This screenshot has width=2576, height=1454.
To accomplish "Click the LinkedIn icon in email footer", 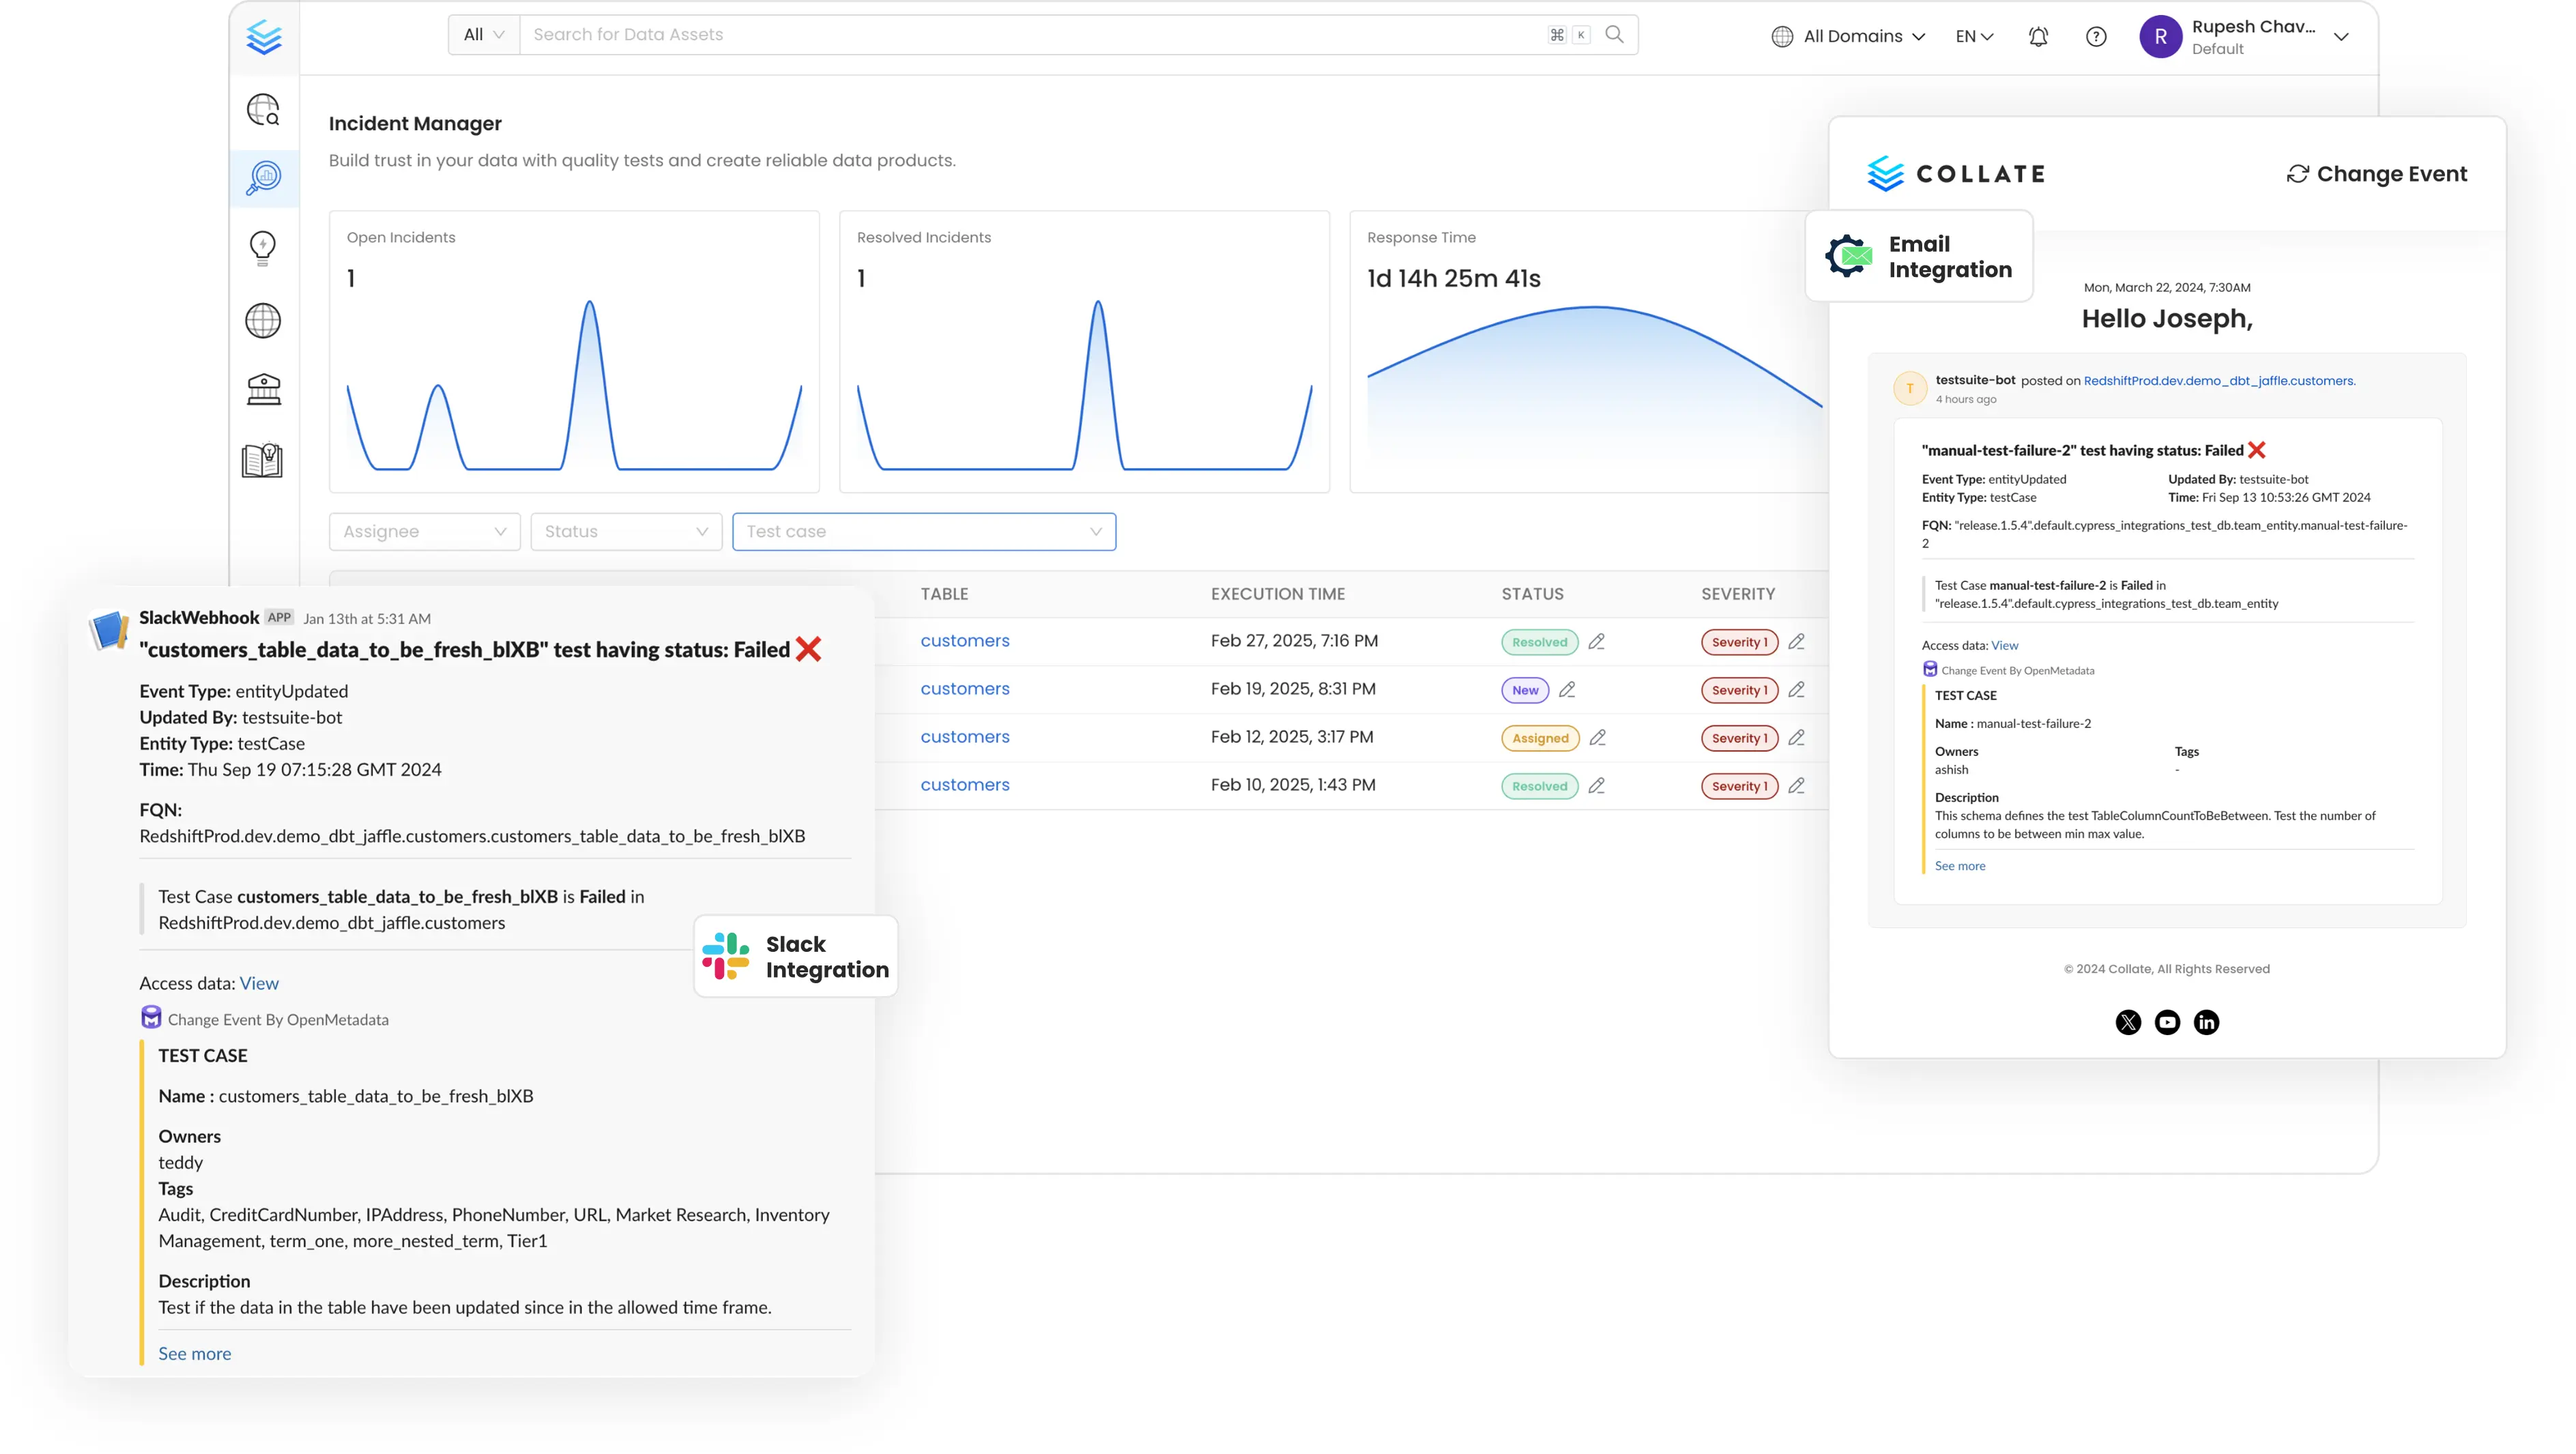I will (2206, 1022).
